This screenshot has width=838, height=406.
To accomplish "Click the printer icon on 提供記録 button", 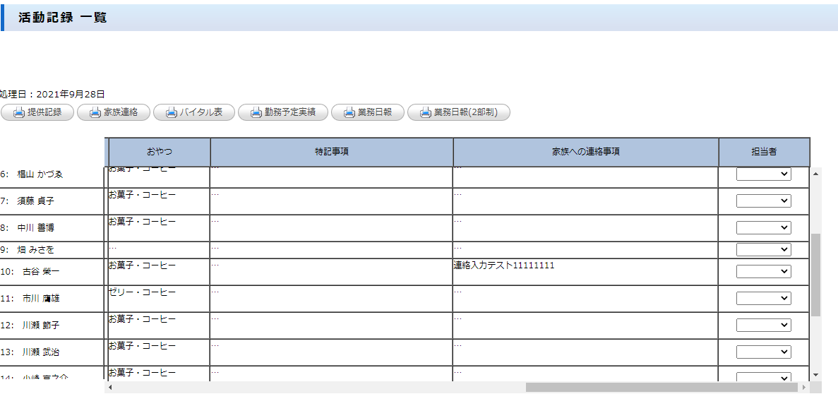I will [18, 113].
